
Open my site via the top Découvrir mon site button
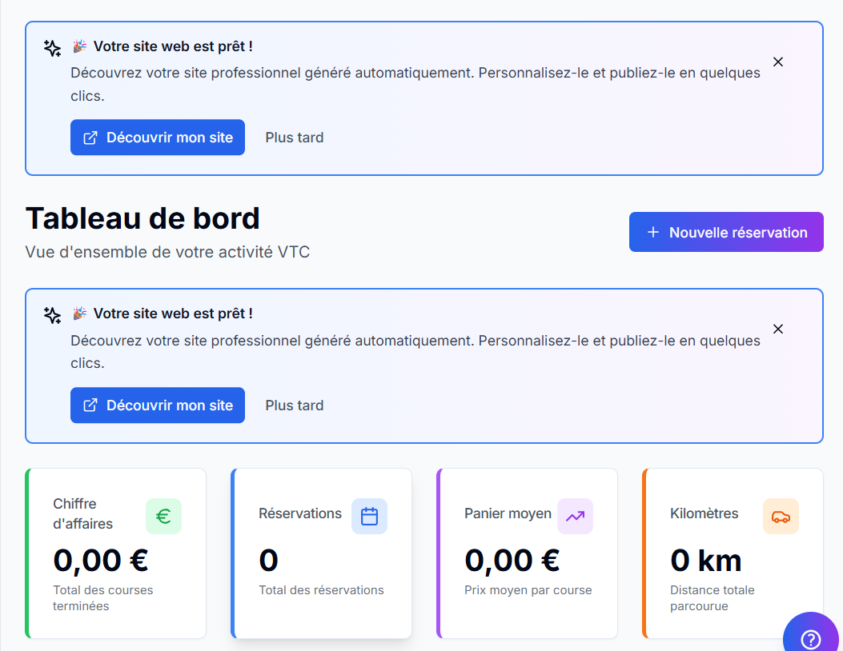point(157,137)
